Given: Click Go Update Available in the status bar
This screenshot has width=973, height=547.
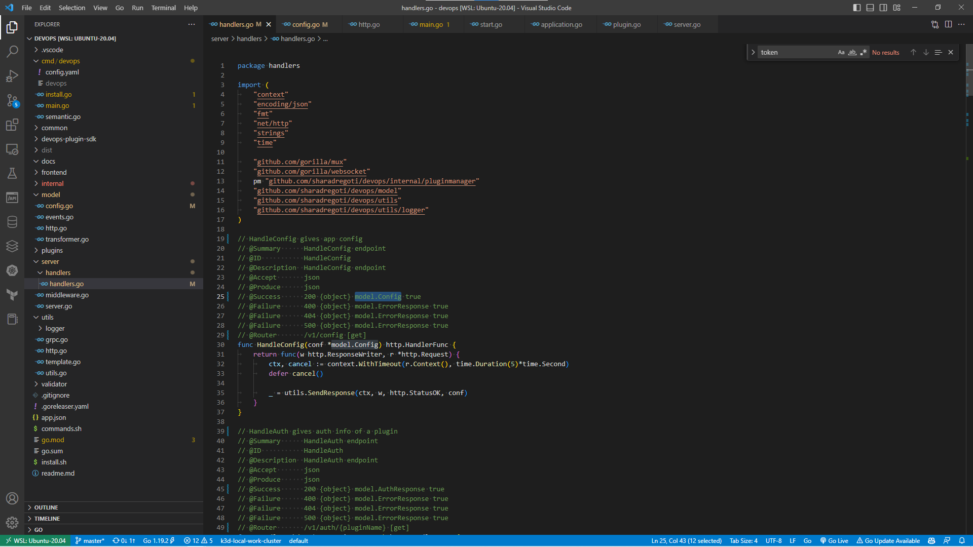Looking at the screenshot, I should tap(888, 540).
